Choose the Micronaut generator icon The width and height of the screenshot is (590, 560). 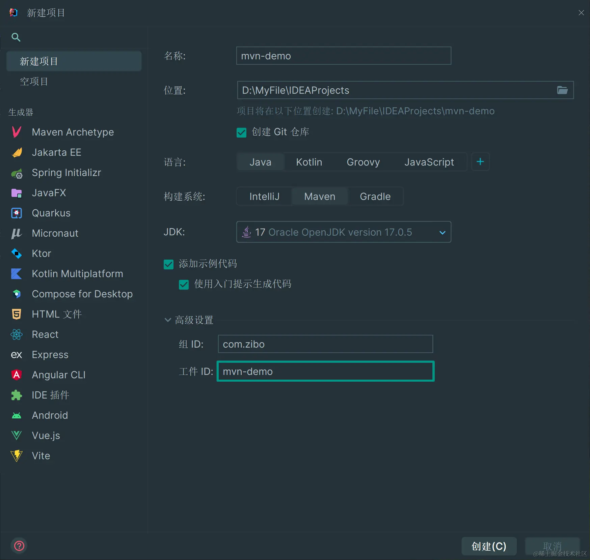coord(16,233)
